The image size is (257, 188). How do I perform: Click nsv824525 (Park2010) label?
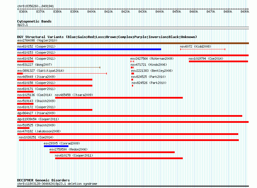pyautogui.click(x=148, y=77)
